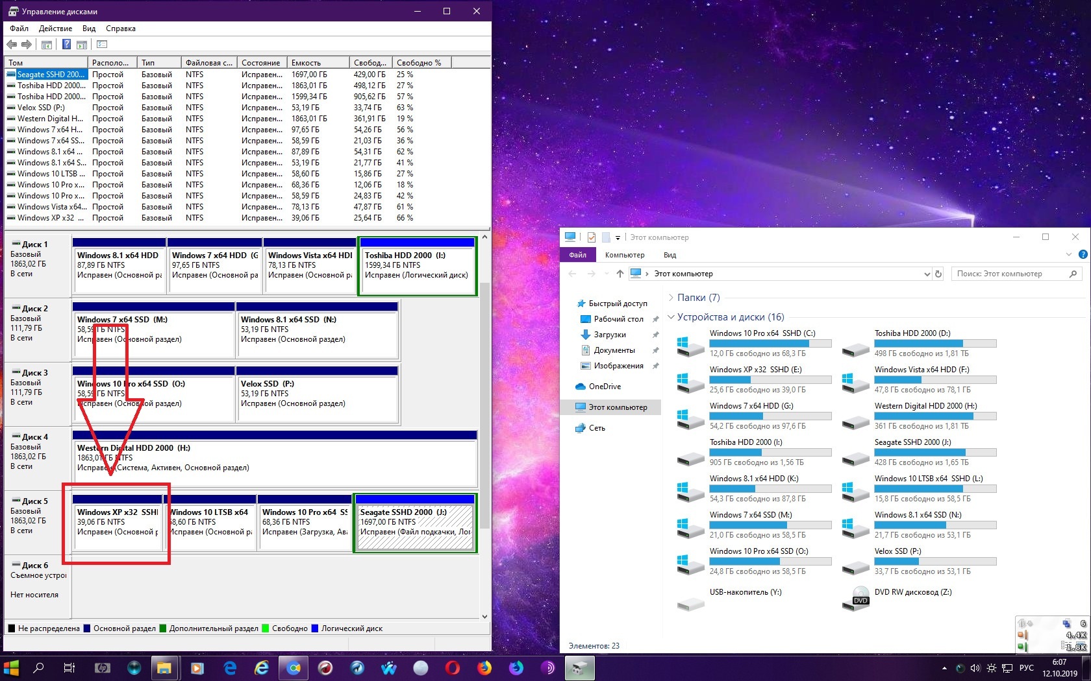1091x681 pixels.
Task: Click the settings checklist toolbar icon
Action: coord(102,44)
